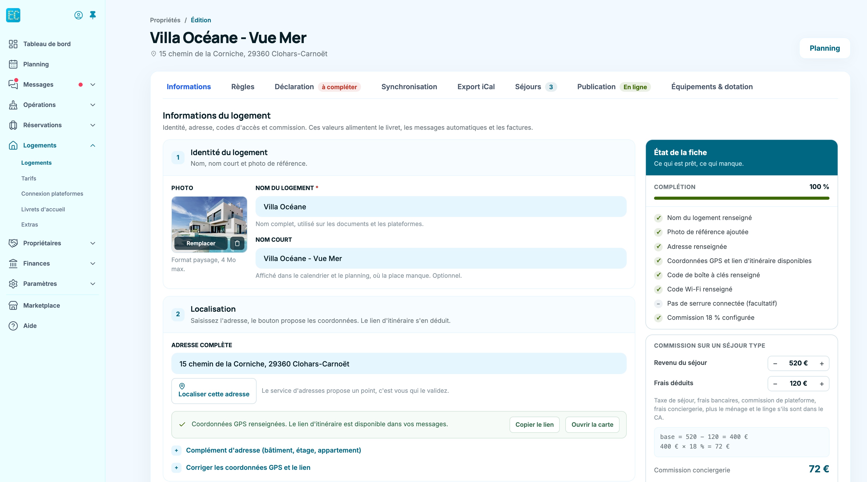Expand the Finances submenu chevron
This screenshot has height=482, width=867.
93,263
